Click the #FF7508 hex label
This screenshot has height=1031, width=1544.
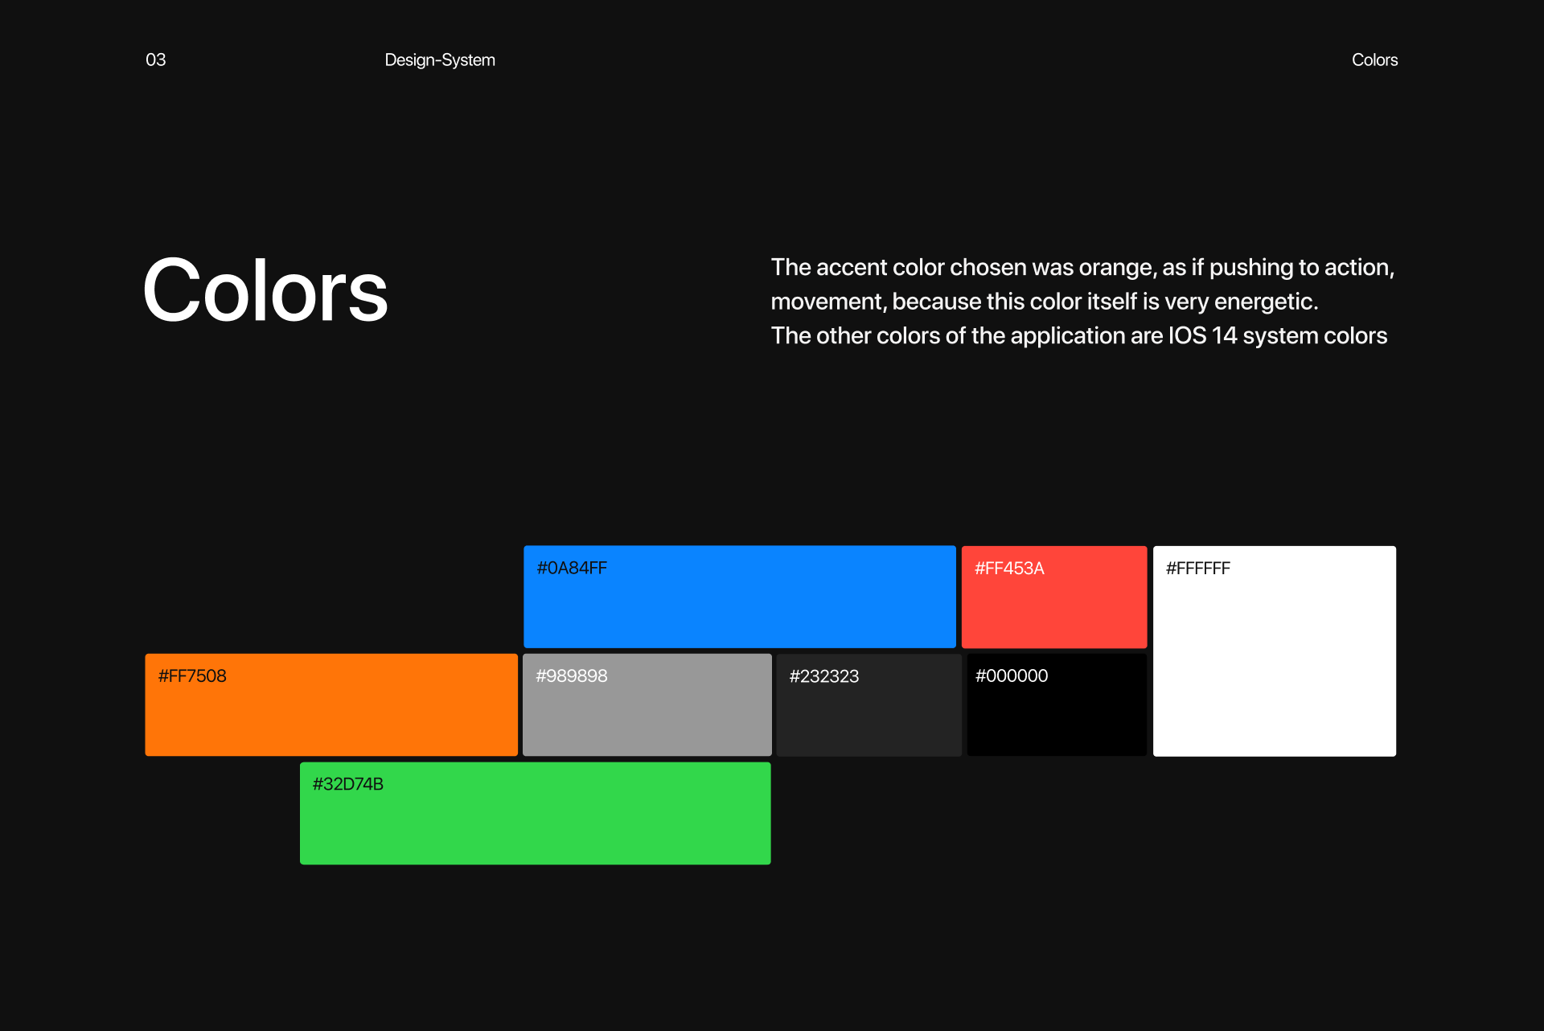point(192,676)
